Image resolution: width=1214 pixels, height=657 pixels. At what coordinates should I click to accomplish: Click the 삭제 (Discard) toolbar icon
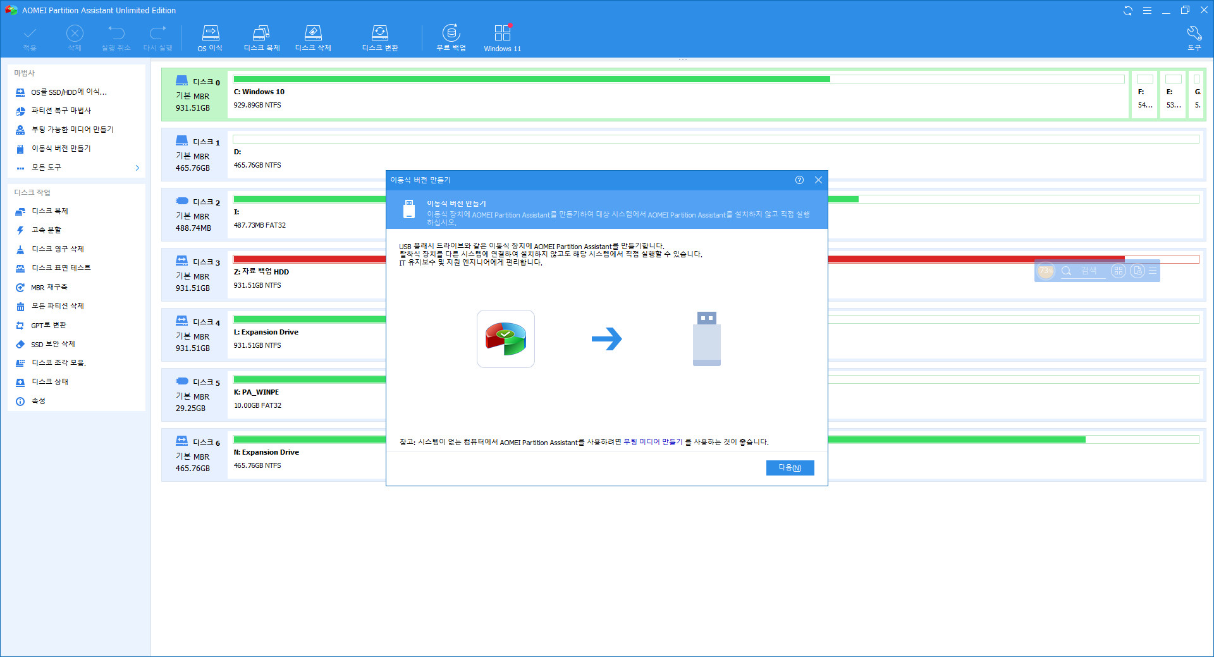[75, 38]
